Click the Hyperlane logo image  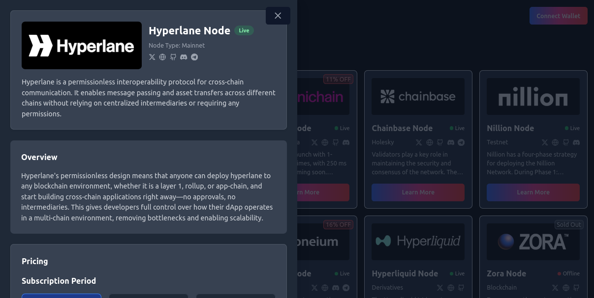click(x=82, y=45)
